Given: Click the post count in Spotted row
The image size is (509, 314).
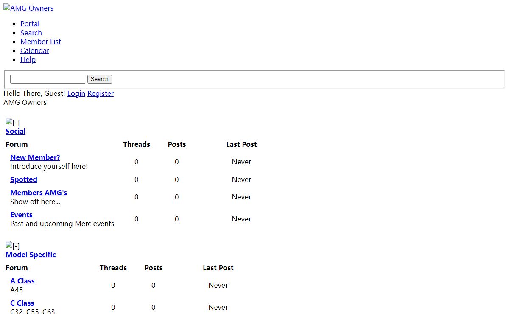Looking at the screenshot, I should coord(176,179).
